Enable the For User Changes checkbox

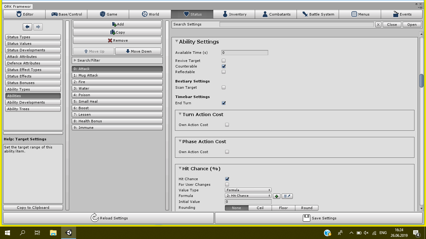point(227,185)
